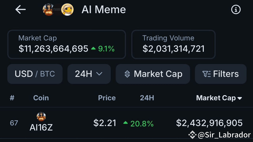Open the info circle icon
Viewport: 253px width, 142px height.
pyautogui.click(x=236, y=9)
